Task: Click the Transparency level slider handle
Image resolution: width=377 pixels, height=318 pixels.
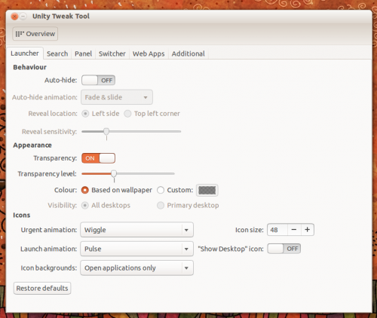Action: point(114,173)
